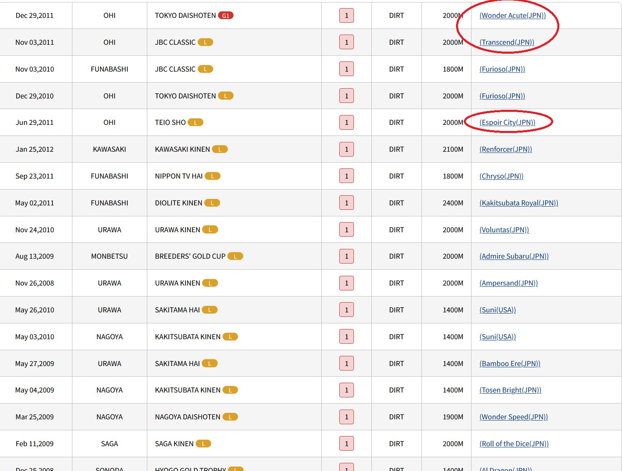
Task: Open the Espoir City(JPN) horse link
Action: click(x=507, y=122)
